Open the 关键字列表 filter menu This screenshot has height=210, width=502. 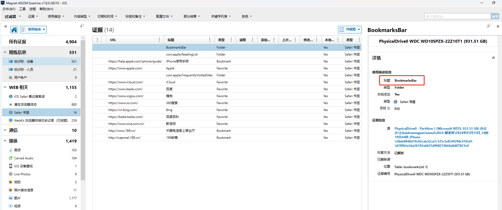[x=221, y=16]
